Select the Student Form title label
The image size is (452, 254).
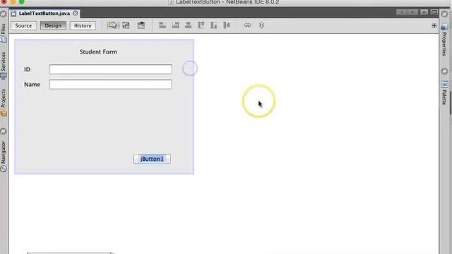(x=98, y=52)
